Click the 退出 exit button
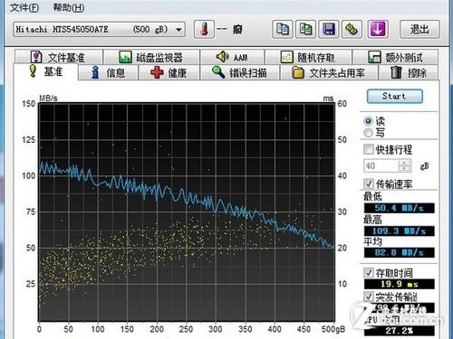 click(419, 30)
